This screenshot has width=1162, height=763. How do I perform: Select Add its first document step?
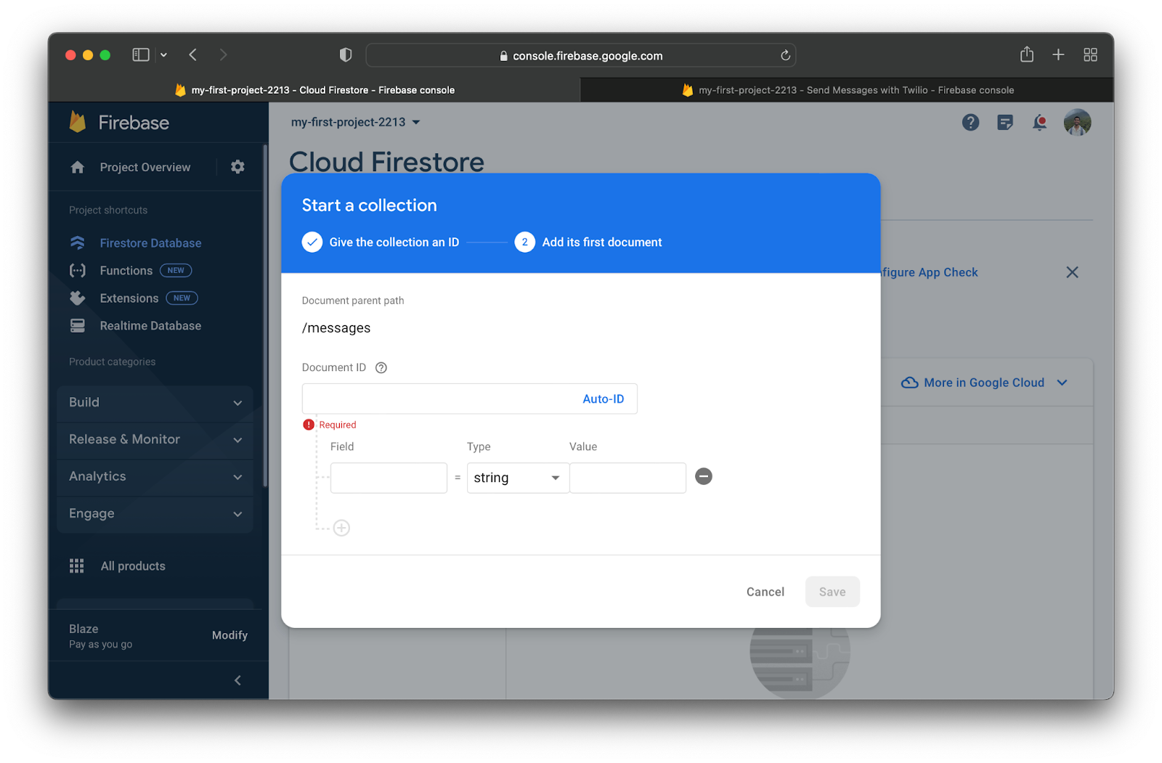[588, 242]
